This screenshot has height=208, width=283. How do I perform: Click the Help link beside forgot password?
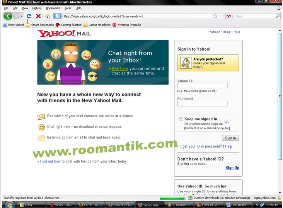click(x=228, y=146)
